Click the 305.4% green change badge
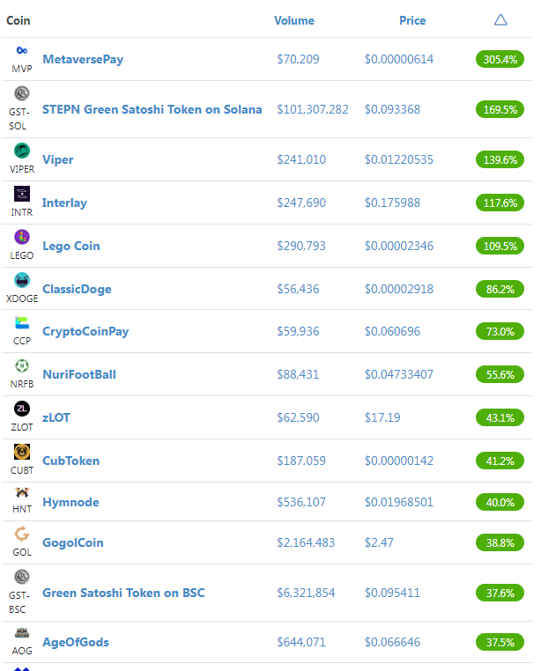Viewport: 541px width, 671px height. point(500,59)
